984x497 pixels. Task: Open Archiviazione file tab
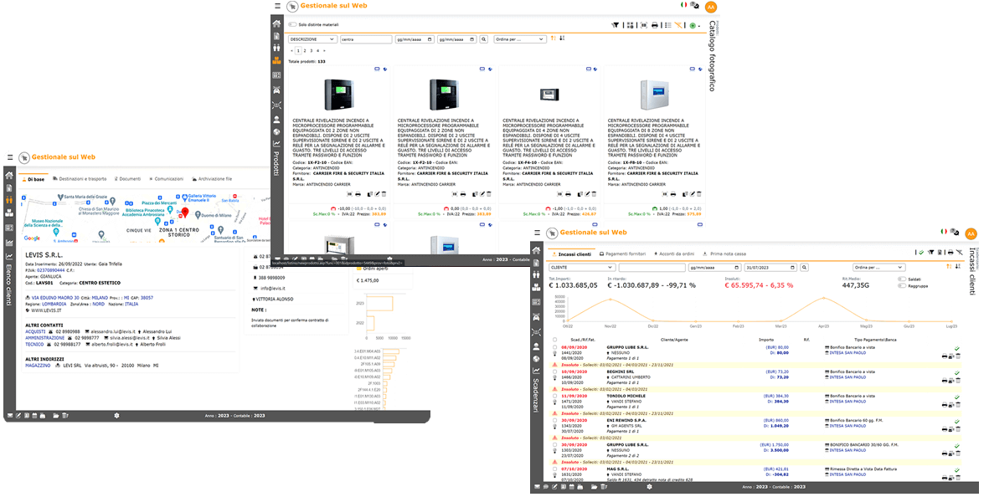(x=212, y=178)
